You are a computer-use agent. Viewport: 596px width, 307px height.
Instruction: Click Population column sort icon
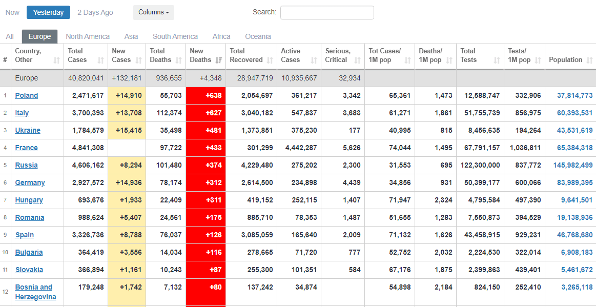589,60
